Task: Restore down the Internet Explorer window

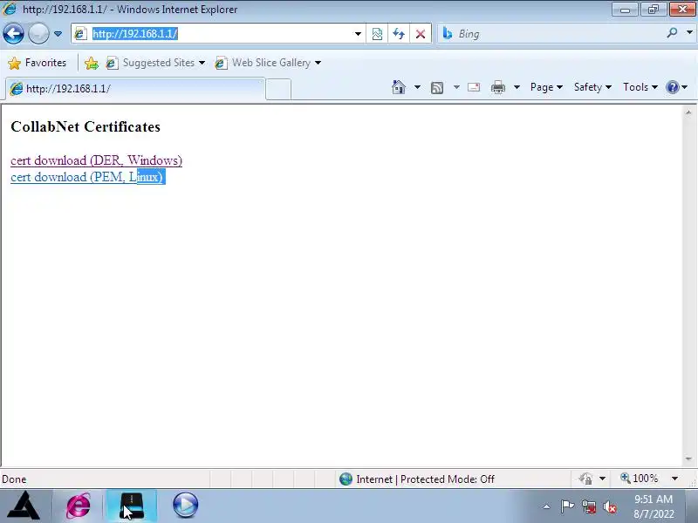Action: (x=653, y=10)
